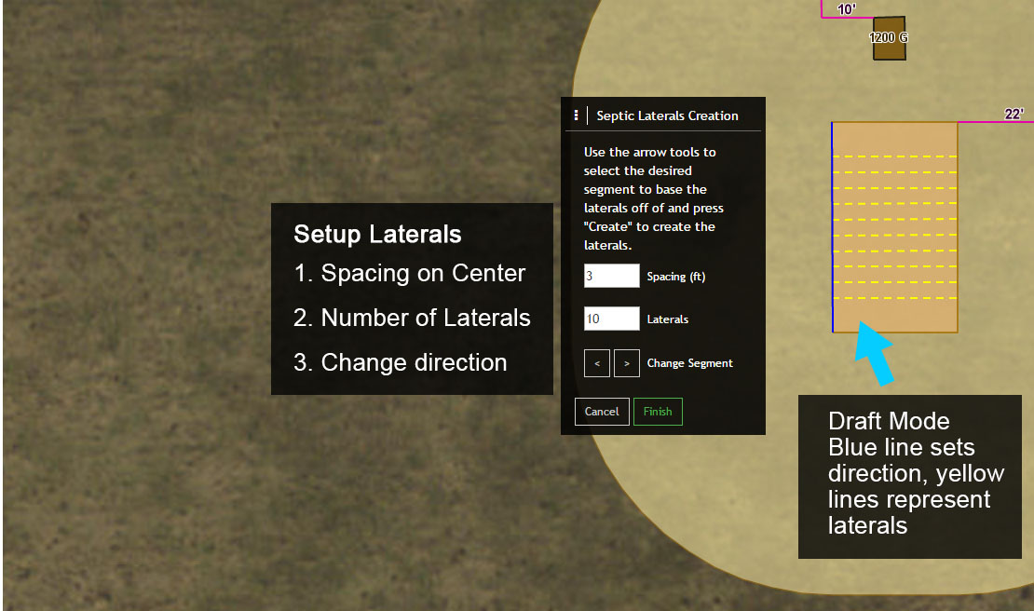Select the blue direction line on the field
Image resolution: width=1034 pixels, height=611 pixels.
point(833,226)
